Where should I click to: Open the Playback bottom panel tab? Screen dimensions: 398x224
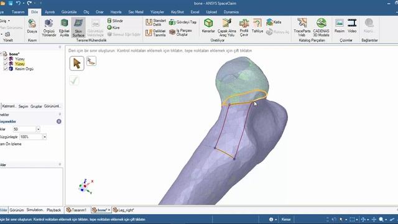pos(53,210)
